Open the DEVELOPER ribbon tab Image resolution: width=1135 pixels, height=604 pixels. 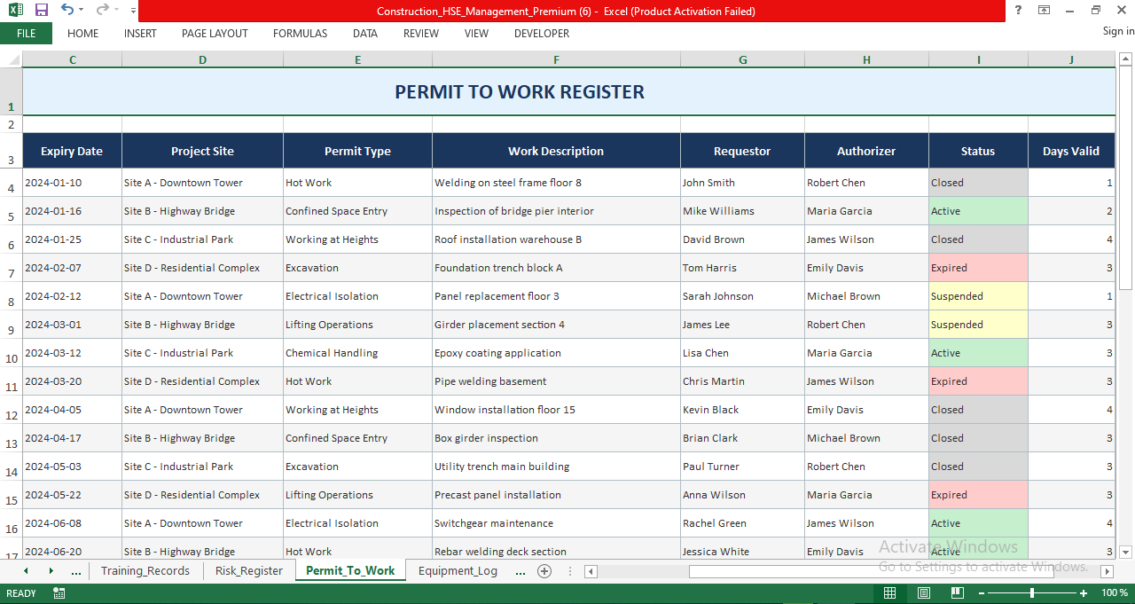pos(542,34)
